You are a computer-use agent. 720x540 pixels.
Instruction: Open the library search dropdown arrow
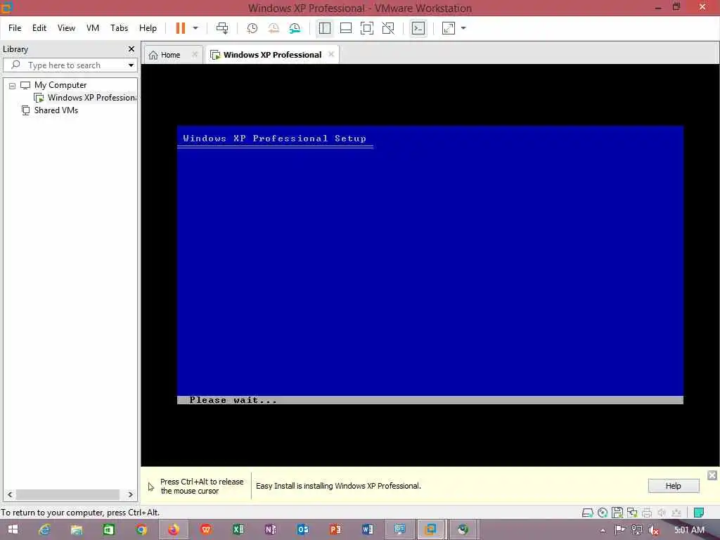coord(131,65)
